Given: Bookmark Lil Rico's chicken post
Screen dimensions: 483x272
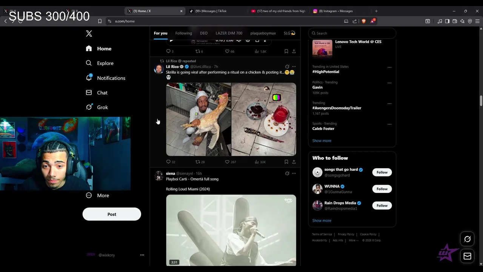Looking at the screenshot, I should click(286, 162).
